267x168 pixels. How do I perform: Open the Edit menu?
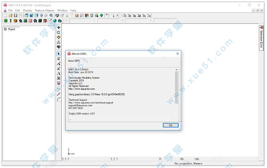click(x=17, y=11)
